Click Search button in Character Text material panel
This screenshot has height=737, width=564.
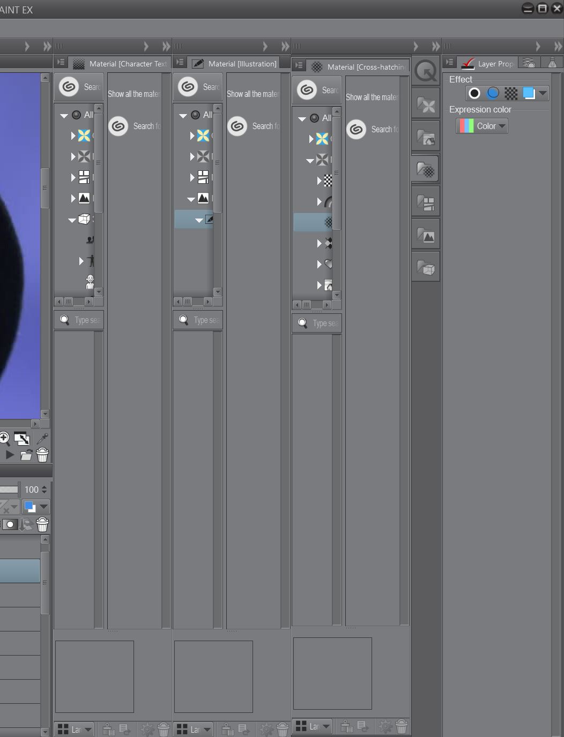[x=79, y=87]
